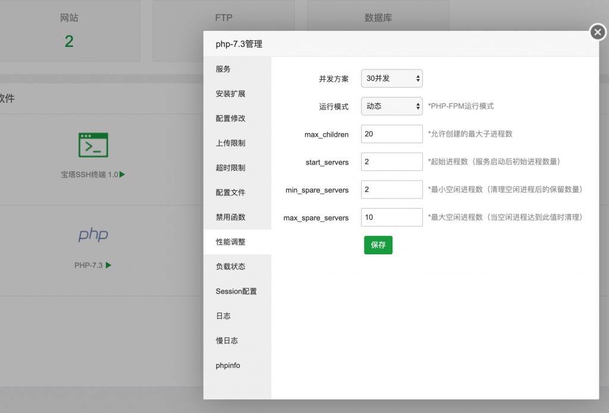Show the 日志 tab

tap(237, 316)
